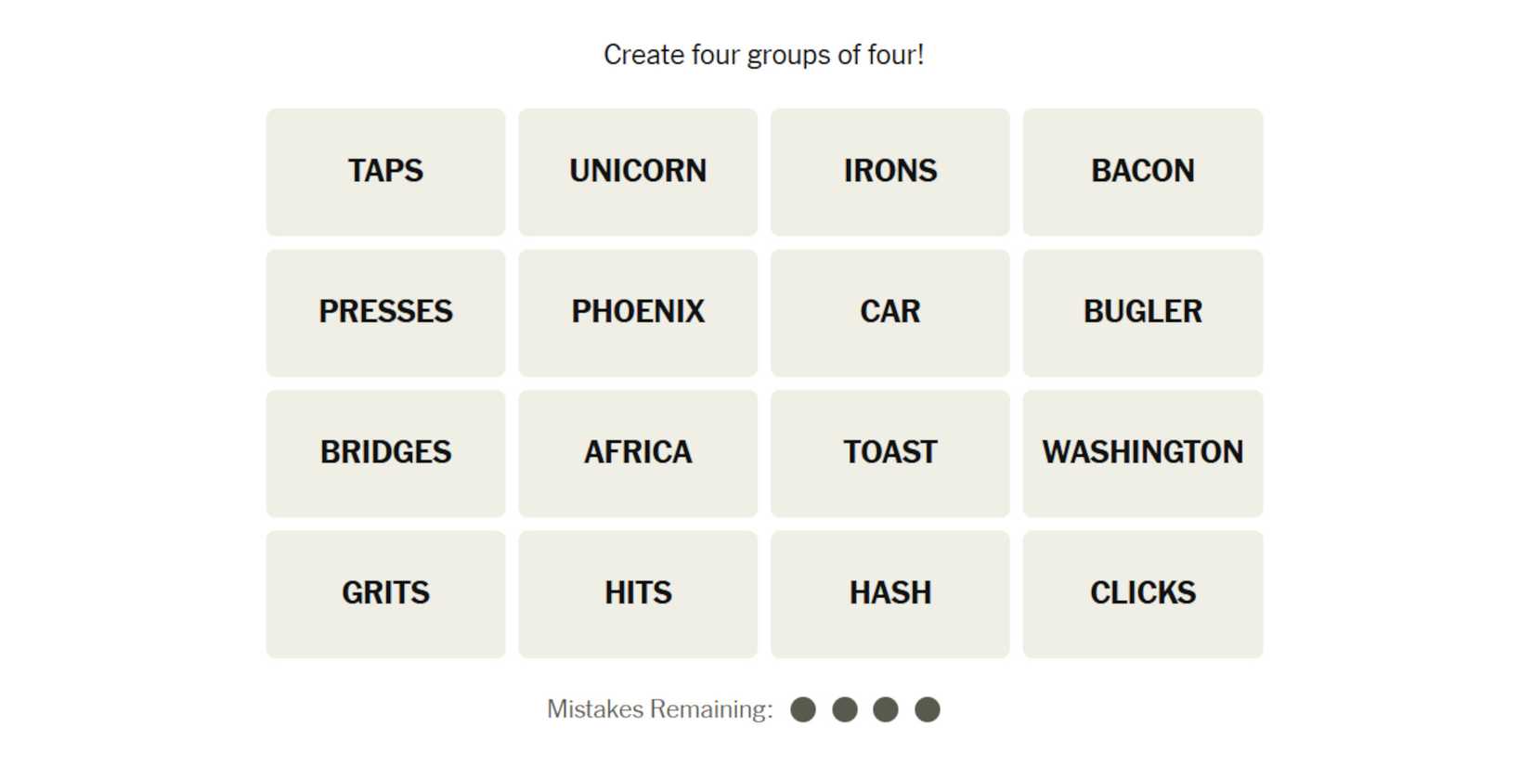Viewport: 1532px width, 766px height.
Task: Select the TAPS tile
Action: pos(385,172)
